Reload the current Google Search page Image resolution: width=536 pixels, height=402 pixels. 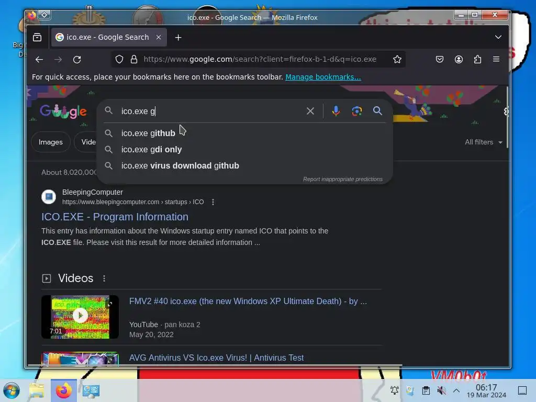click(x=77, y=60)
